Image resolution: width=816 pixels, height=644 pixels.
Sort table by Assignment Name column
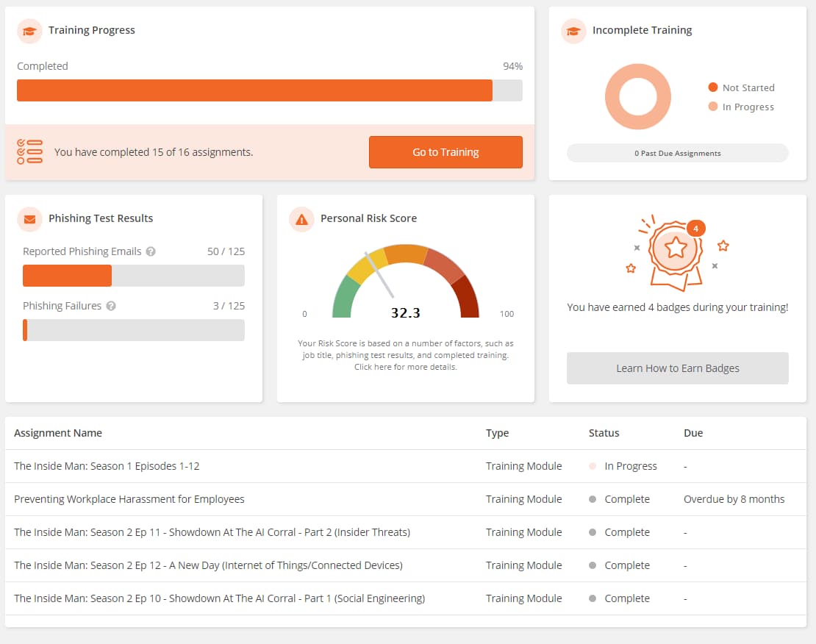click(58, 433)
